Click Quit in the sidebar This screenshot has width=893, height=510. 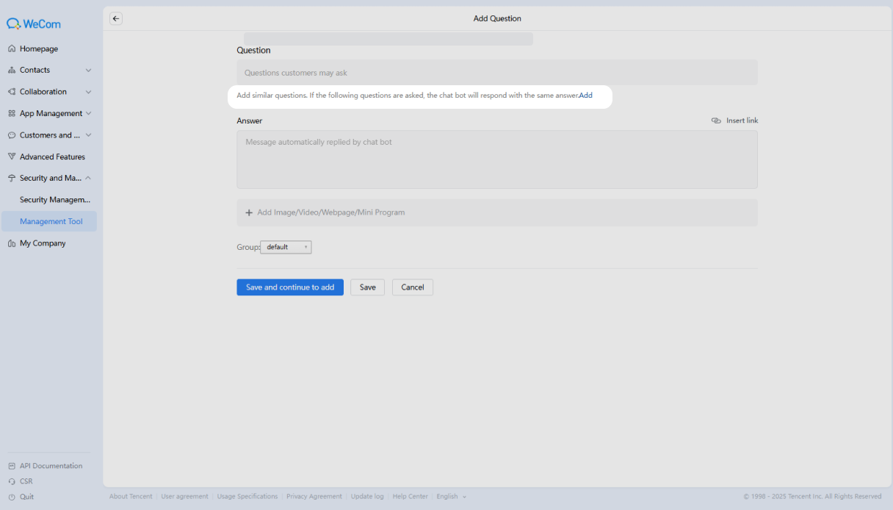[26, 497]
